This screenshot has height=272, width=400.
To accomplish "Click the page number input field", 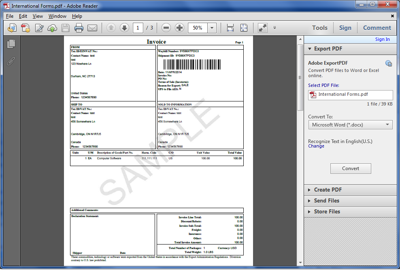I will 138,28.
